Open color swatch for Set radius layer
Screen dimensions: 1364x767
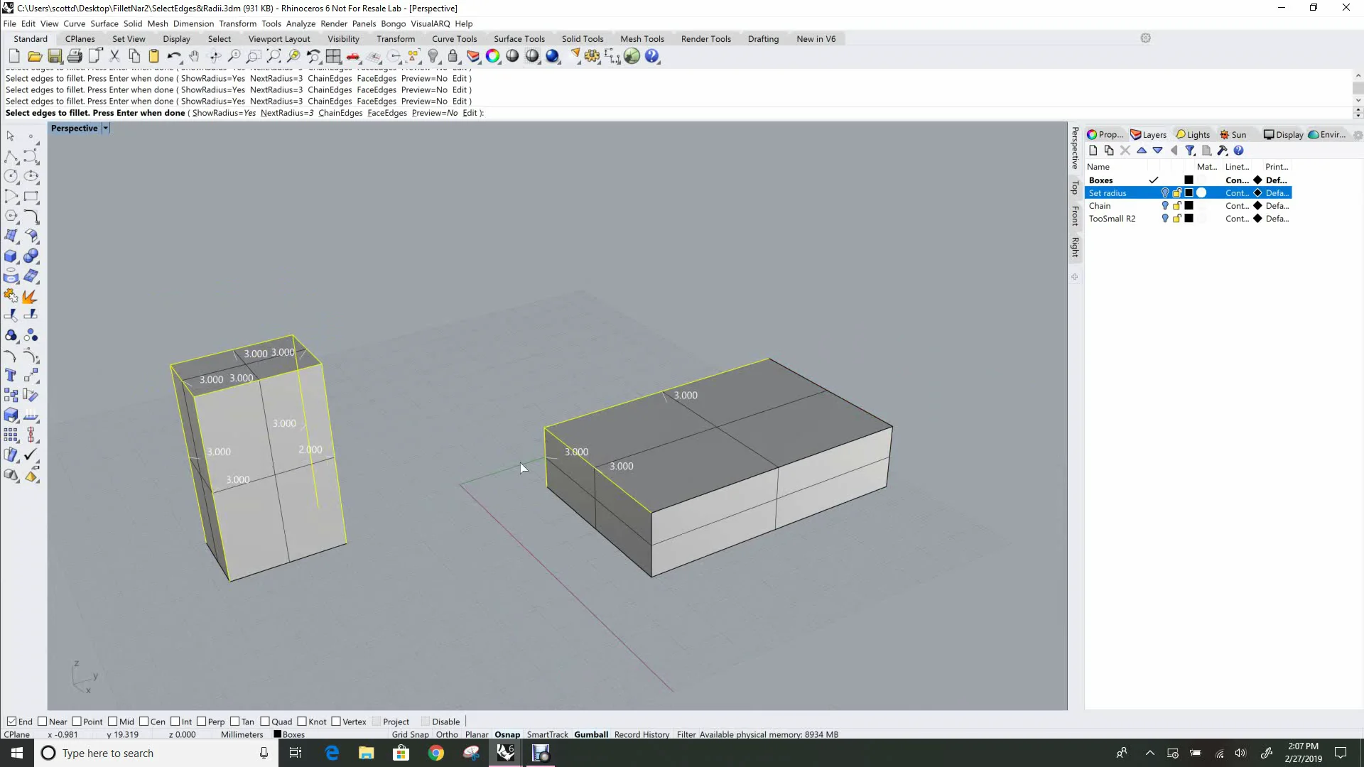pos(1189,192)
